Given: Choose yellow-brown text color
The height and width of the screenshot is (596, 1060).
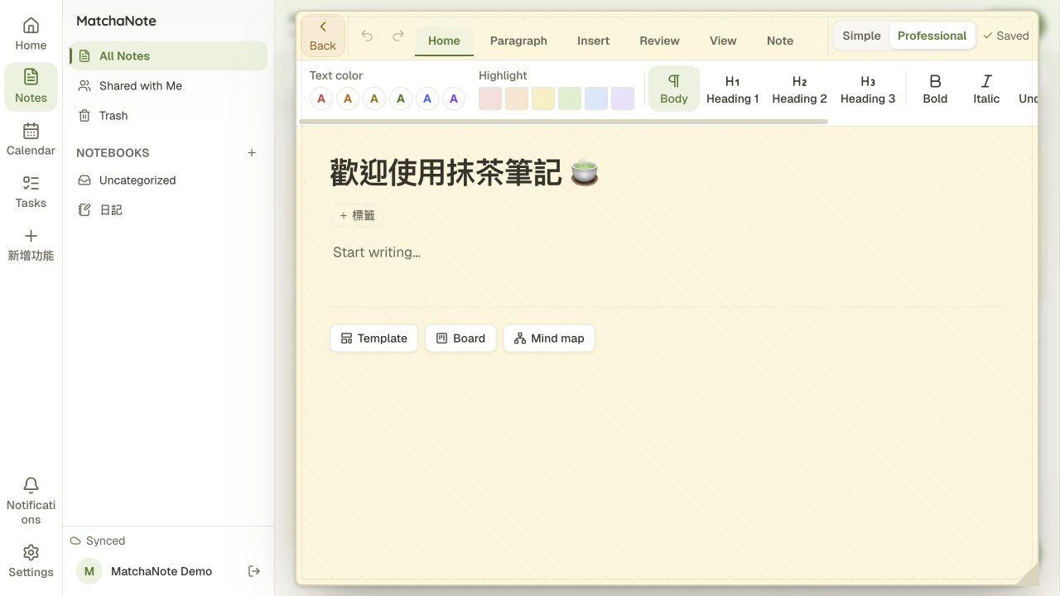Looking at the screenshot, I should [374, 99].
